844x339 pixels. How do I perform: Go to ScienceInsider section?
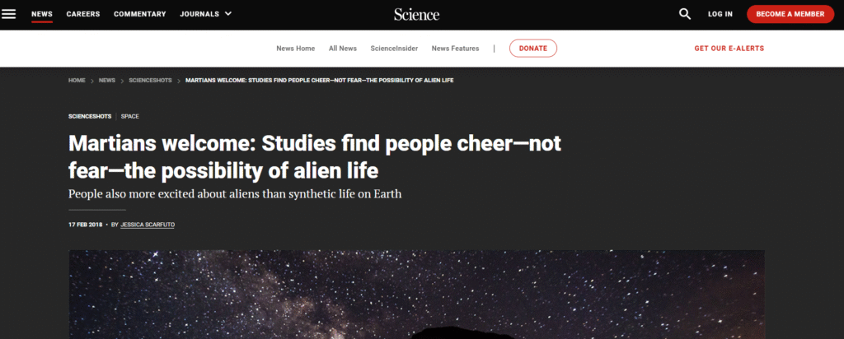click(394, 49)
